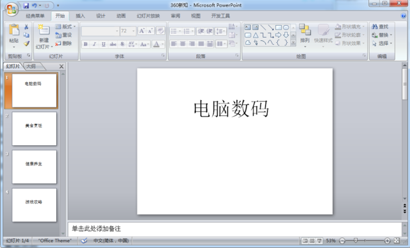Screen dimensions: 410x248
Task: Toggle Underline formatting
Action: 104,44
